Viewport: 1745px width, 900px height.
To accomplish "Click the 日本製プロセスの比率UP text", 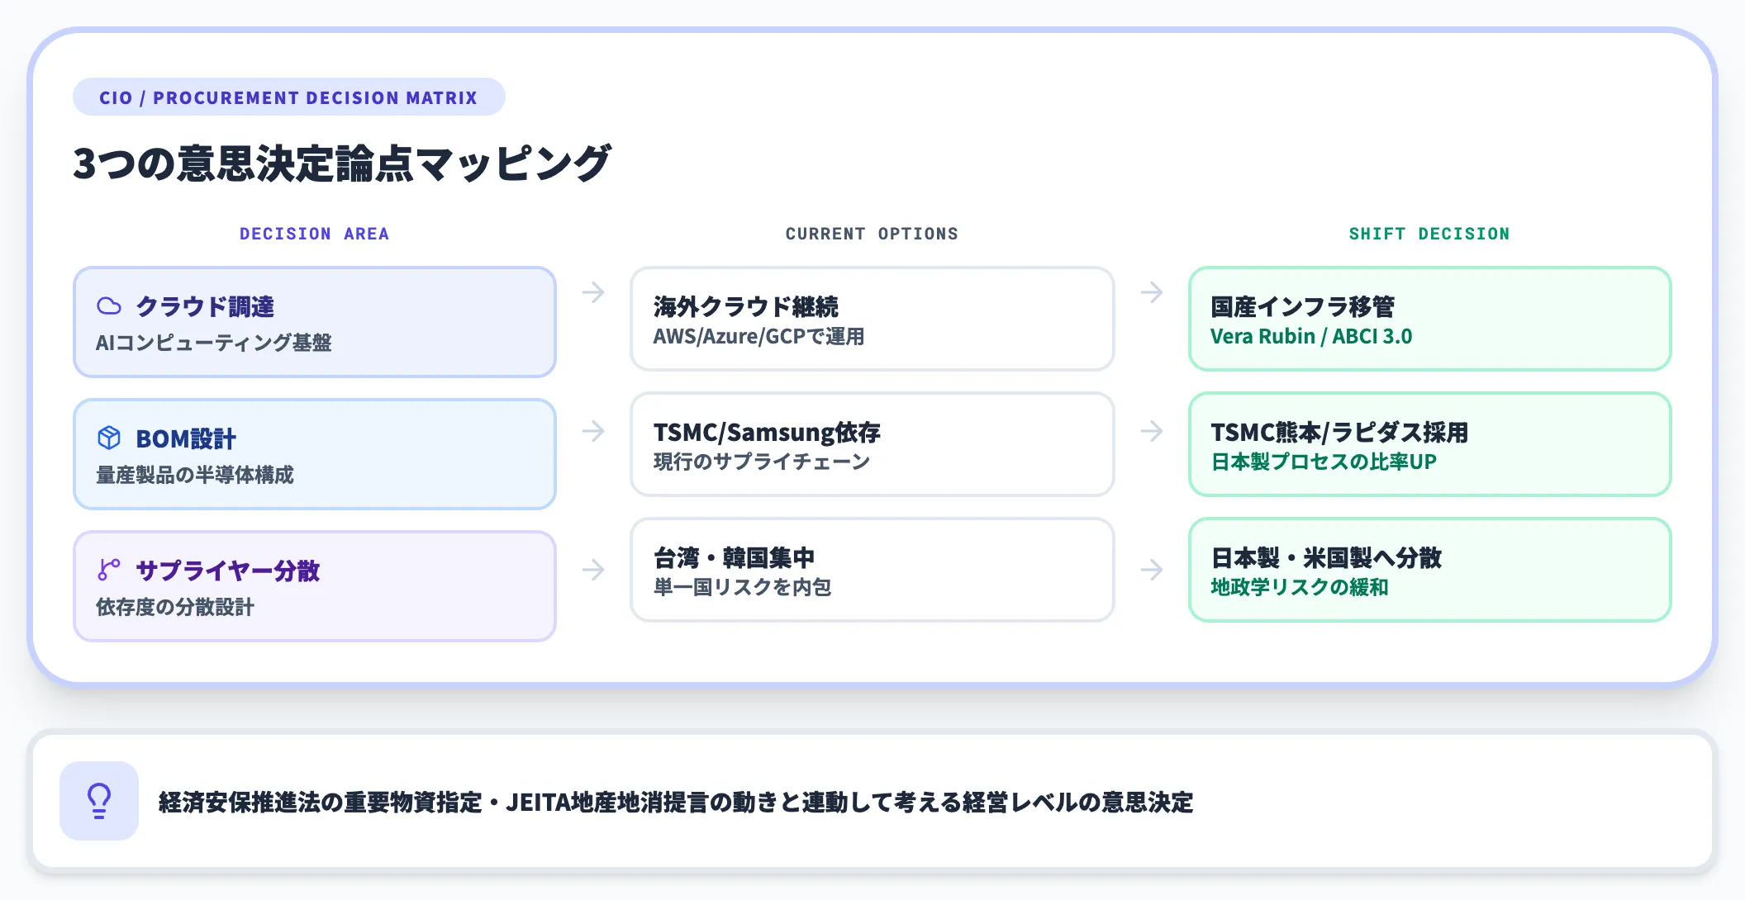I will point(1324,462).
